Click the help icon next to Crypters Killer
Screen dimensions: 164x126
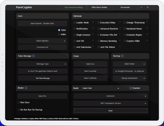coord(147,40)
